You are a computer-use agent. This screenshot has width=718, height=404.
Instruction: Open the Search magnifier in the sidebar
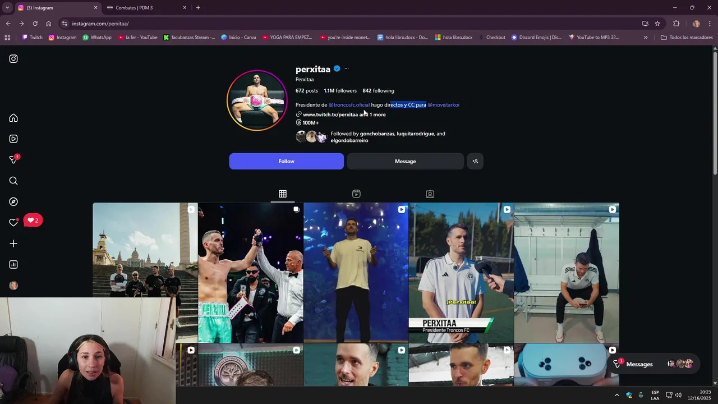(13, 181)
